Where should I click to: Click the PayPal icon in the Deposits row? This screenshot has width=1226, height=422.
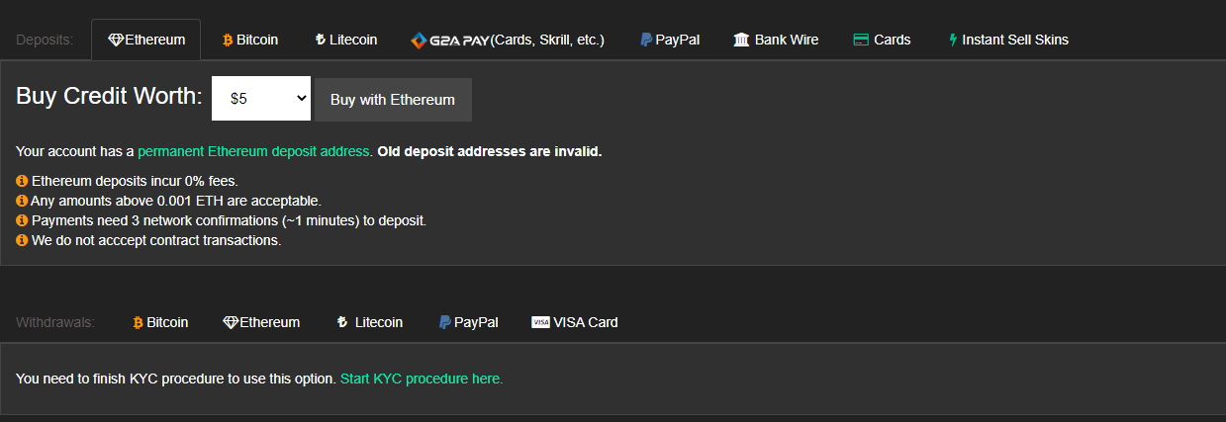(645, 41)
